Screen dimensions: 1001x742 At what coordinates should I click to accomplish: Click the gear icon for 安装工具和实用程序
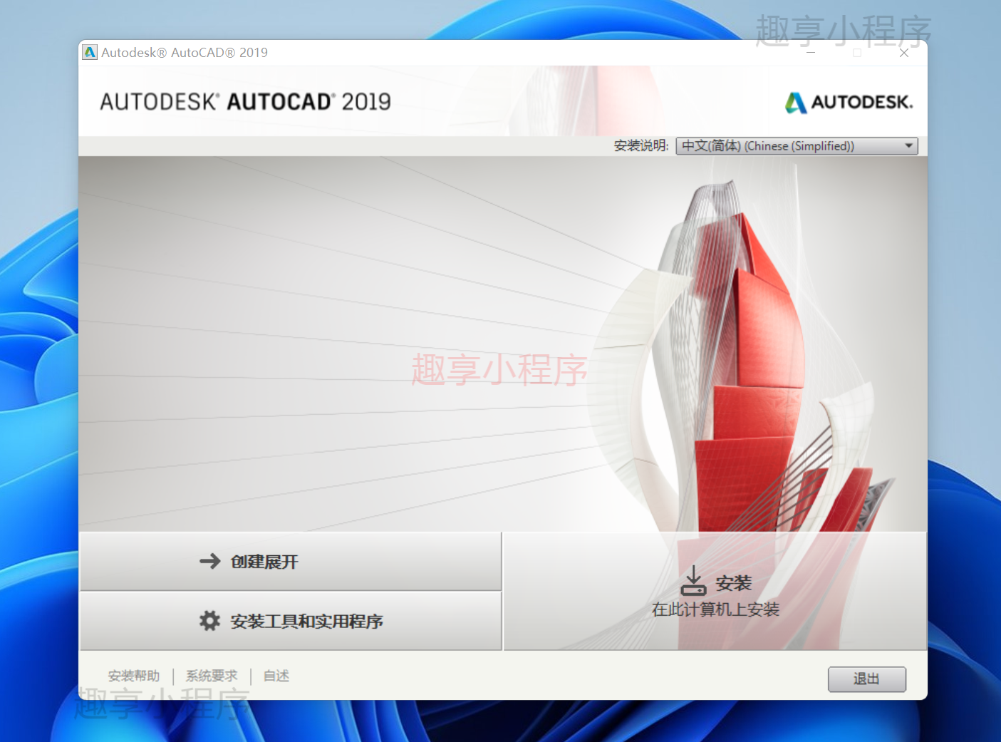click(x=209, y=621)
